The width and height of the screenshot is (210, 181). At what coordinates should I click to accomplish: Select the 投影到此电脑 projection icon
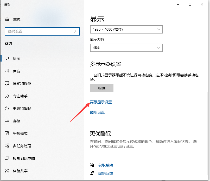[7, 158]
